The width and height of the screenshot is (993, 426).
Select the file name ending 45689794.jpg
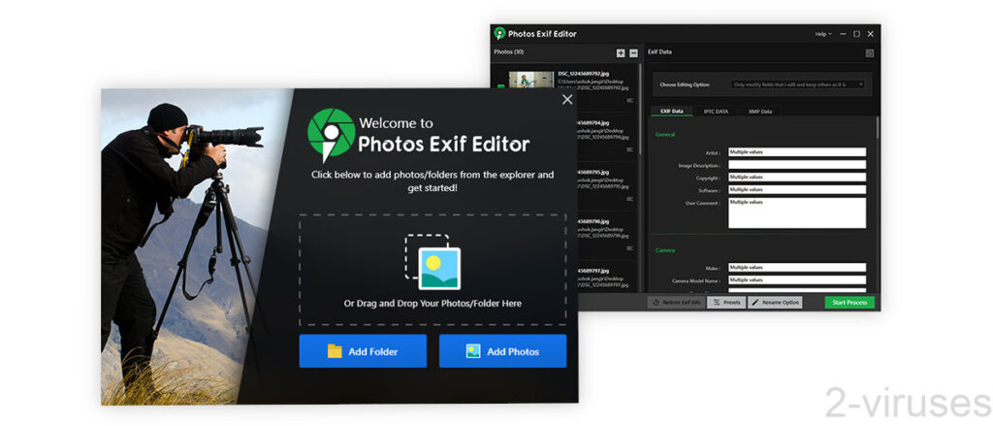[x=594, y=122]
